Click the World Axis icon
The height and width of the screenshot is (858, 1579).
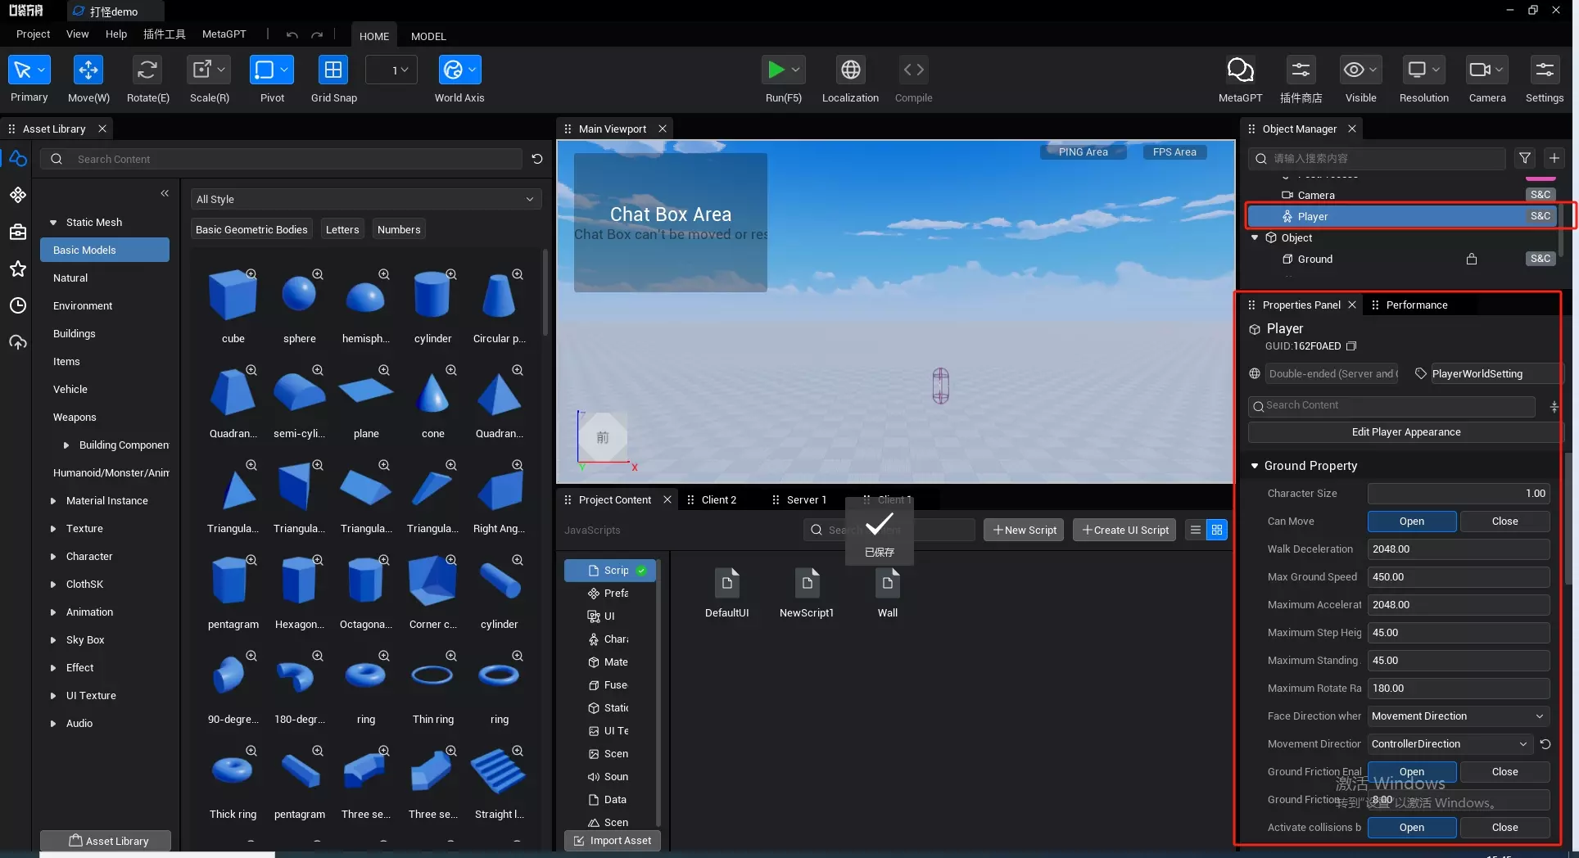click(459, 70)
